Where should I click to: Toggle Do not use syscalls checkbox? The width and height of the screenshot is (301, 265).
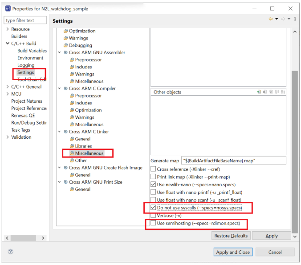153,208
